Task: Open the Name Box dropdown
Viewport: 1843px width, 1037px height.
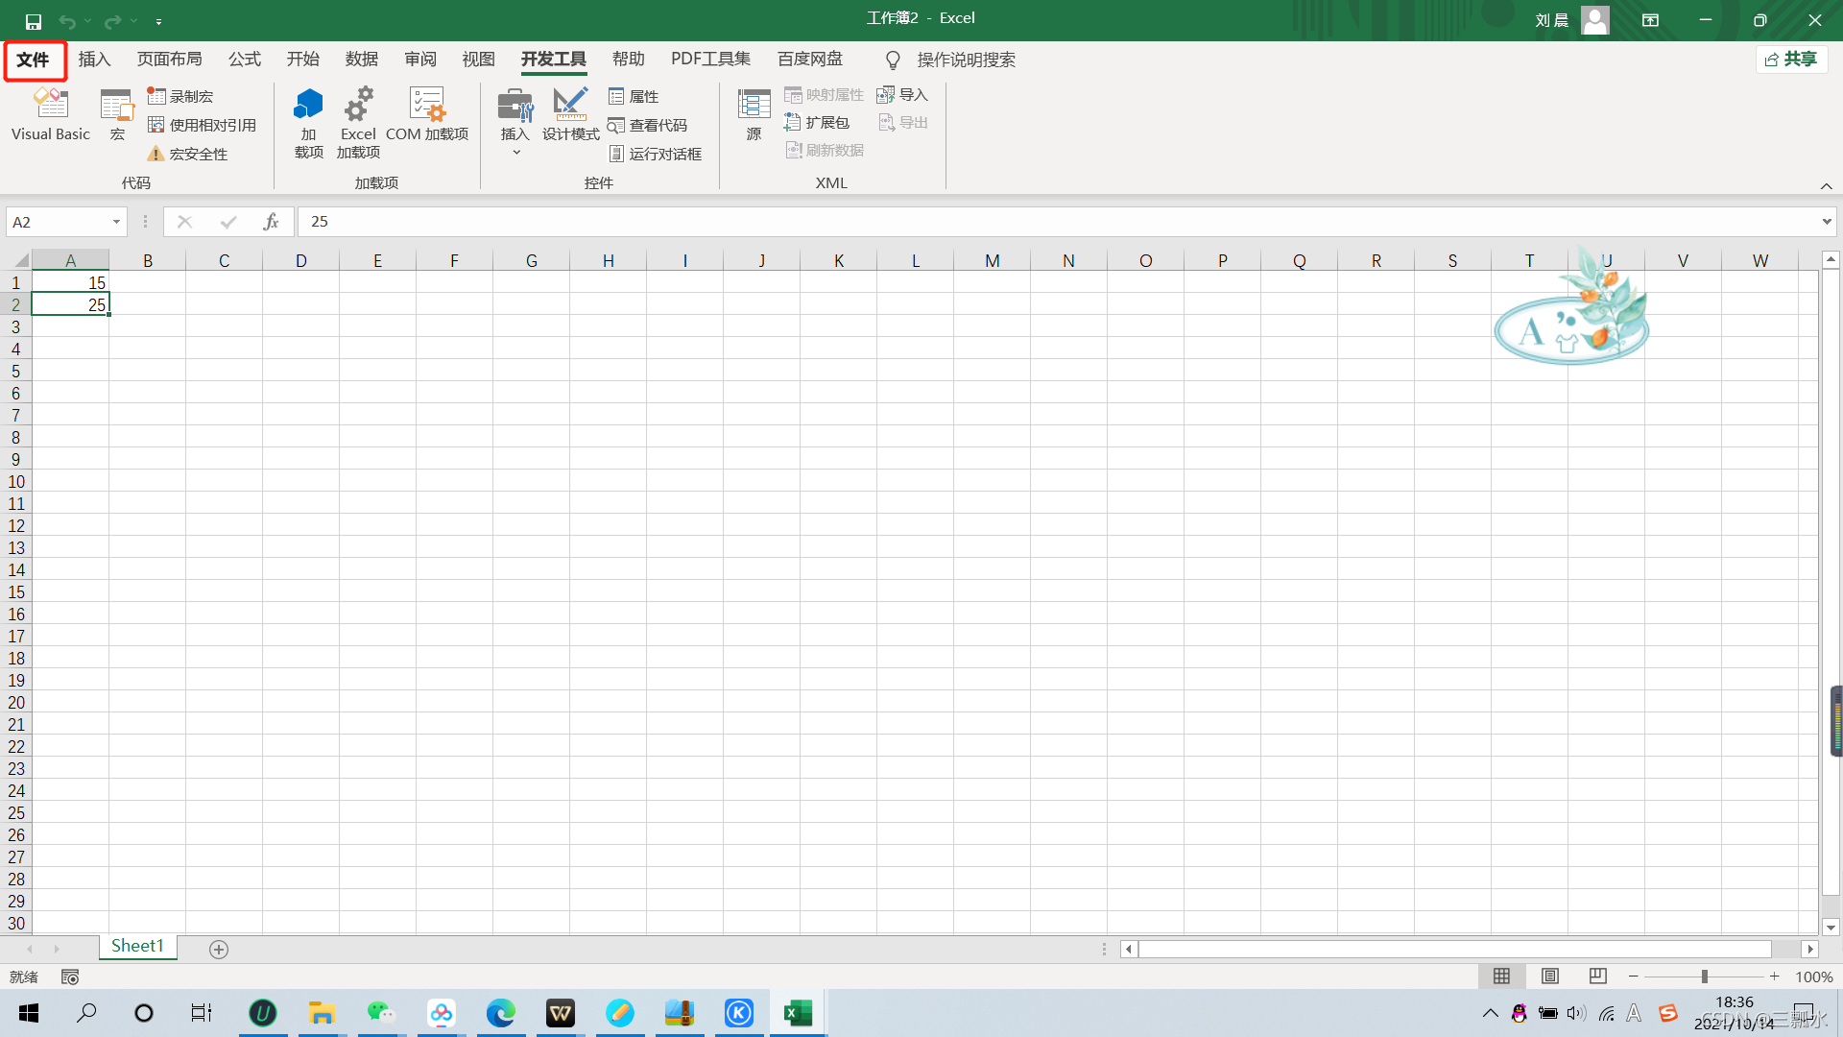Action: [116, 222]
